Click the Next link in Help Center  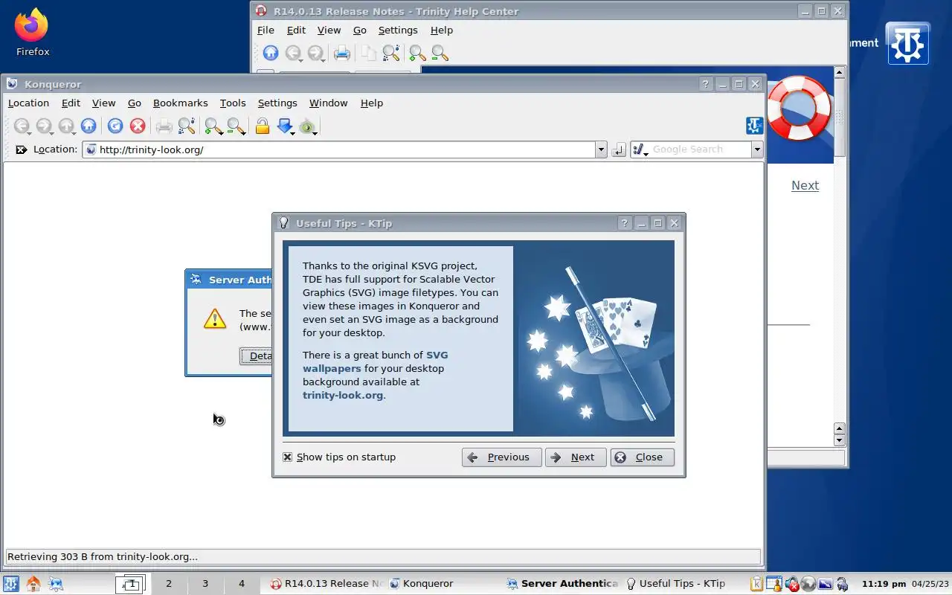805,185
